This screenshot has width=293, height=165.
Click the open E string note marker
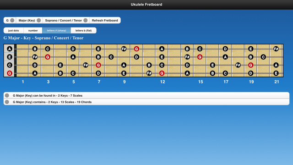10,57
